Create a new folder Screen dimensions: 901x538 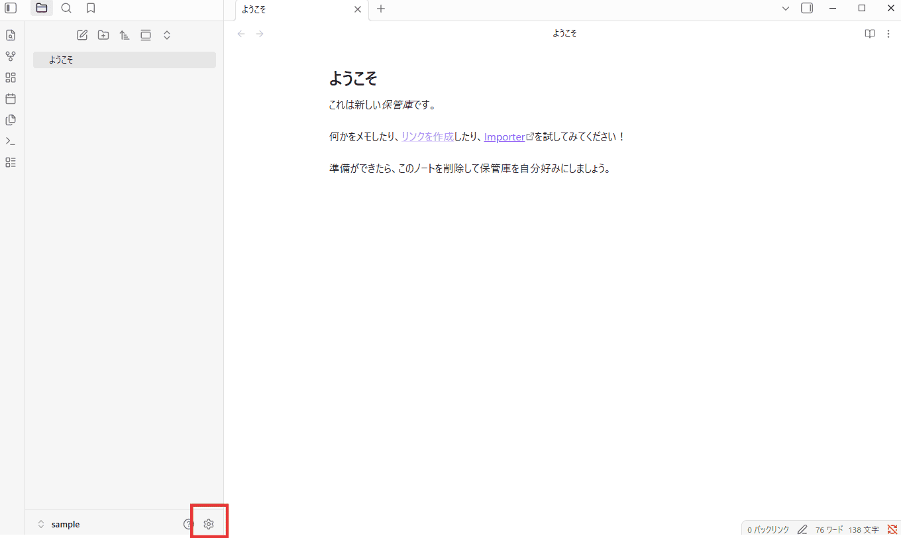103,34
